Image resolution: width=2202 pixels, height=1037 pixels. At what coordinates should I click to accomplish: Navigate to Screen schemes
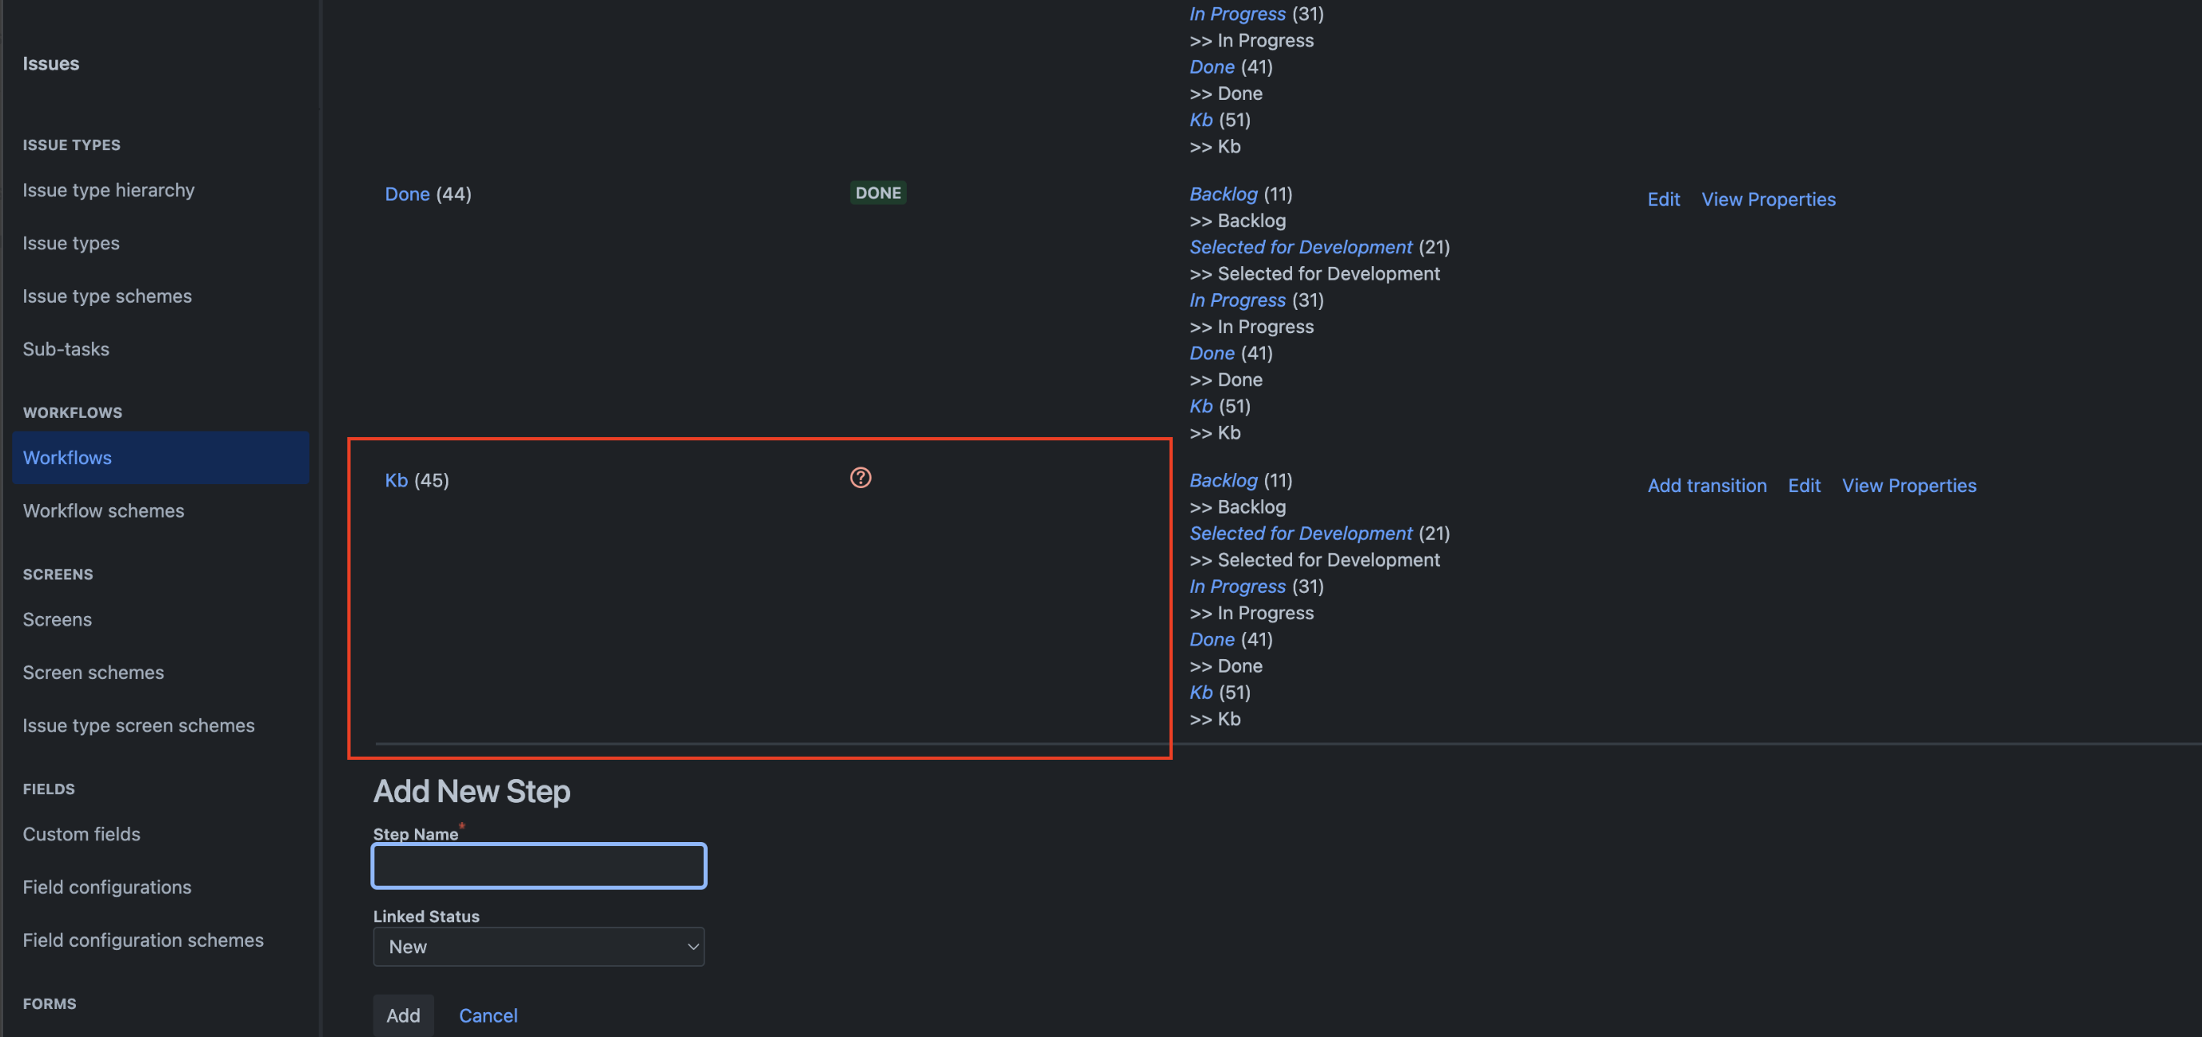click(94, 672)
